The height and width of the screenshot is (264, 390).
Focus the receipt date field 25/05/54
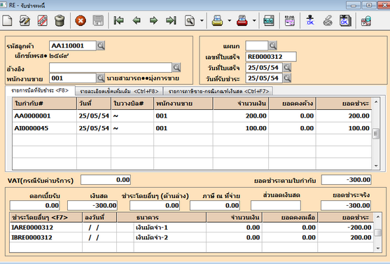(x=264, y=67)
